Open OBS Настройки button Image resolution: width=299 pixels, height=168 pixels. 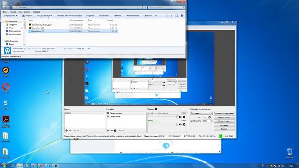[224, 125]
